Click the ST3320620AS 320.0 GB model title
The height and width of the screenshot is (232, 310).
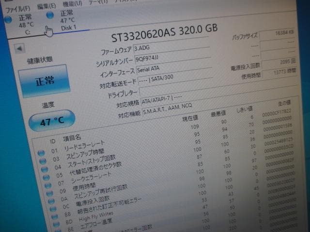point(164,32)
